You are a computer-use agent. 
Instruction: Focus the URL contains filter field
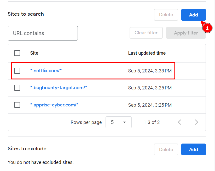43,33
